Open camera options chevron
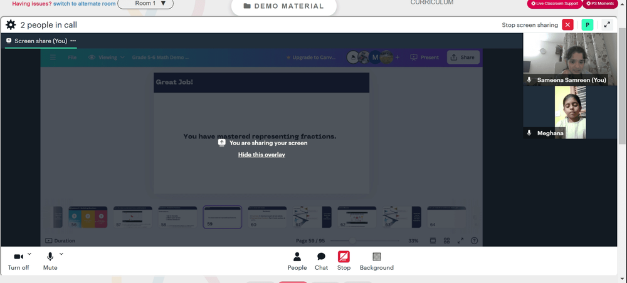 (29, 254)
